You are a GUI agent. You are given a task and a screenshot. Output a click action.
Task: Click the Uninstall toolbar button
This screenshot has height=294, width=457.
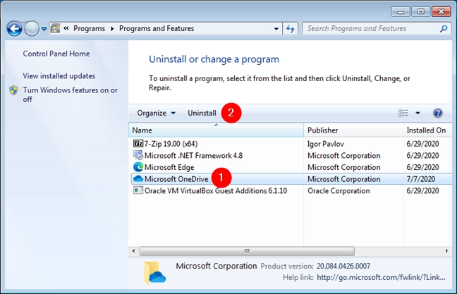click(202, 113)
